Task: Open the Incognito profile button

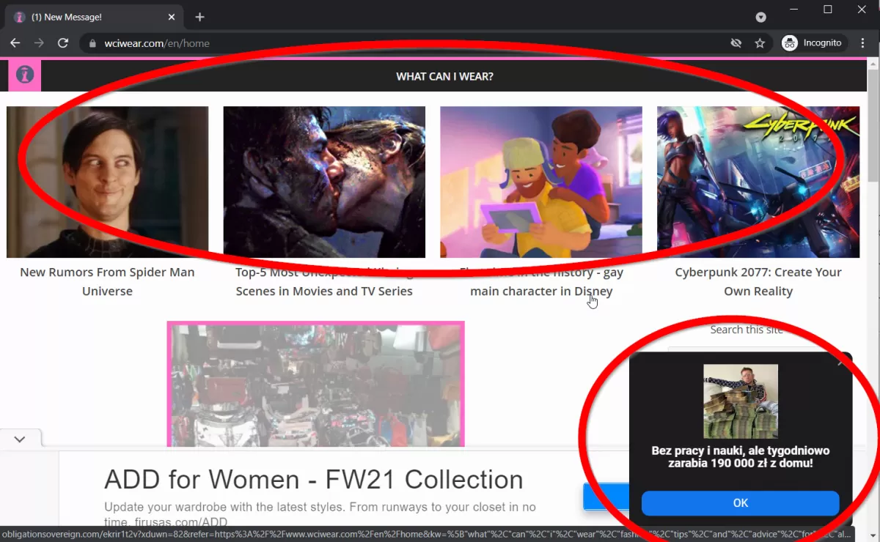Action: pyautogui.click(x=813, y=43)
